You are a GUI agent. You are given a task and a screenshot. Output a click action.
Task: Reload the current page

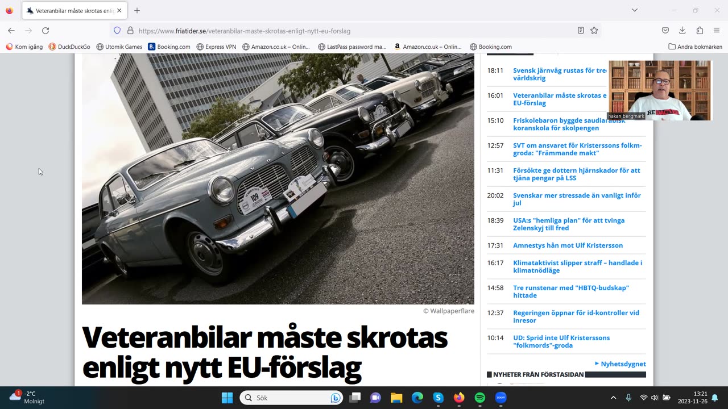point(45,31)
